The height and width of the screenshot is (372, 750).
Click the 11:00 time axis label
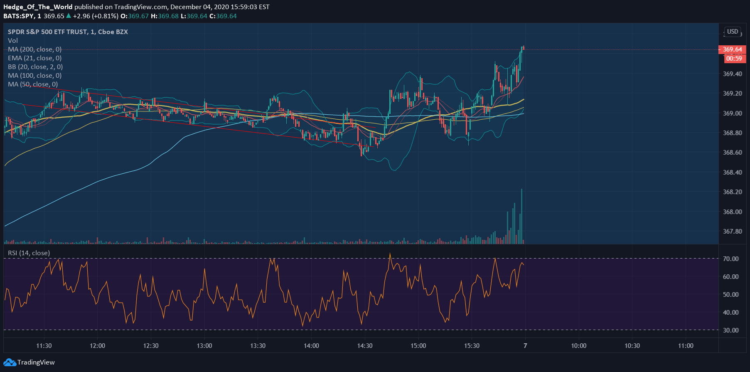click(686, 346)
